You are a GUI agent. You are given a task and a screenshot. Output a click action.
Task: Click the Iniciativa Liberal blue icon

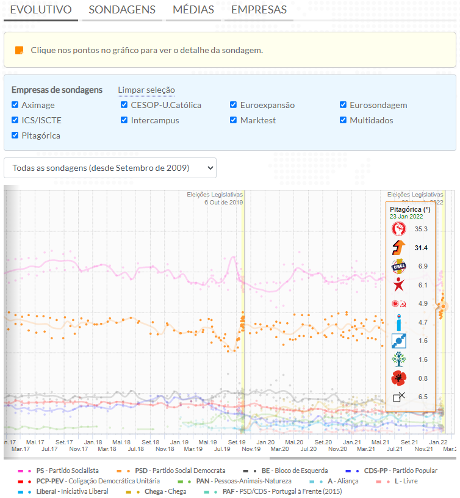[x=398, y=322]
